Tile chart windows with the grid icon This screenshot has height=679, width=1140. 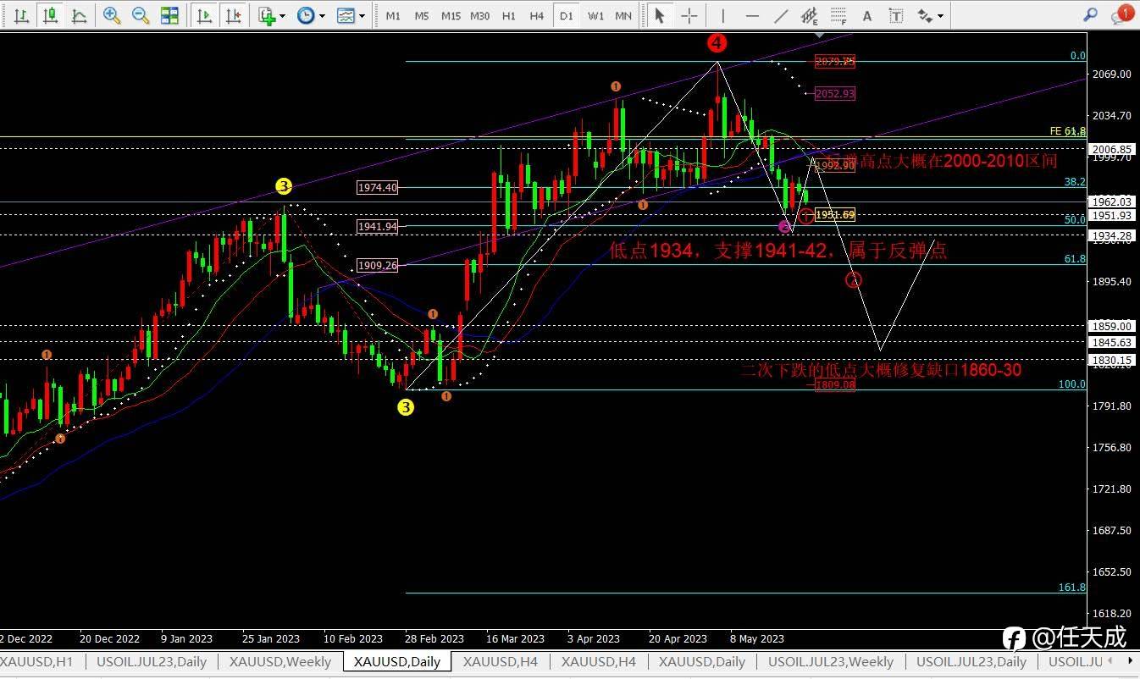(x=169, y=15)
